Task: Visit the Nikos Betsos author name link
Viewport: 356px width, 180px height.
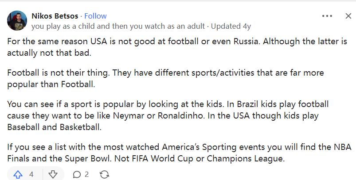Action: tap(55, 16)
